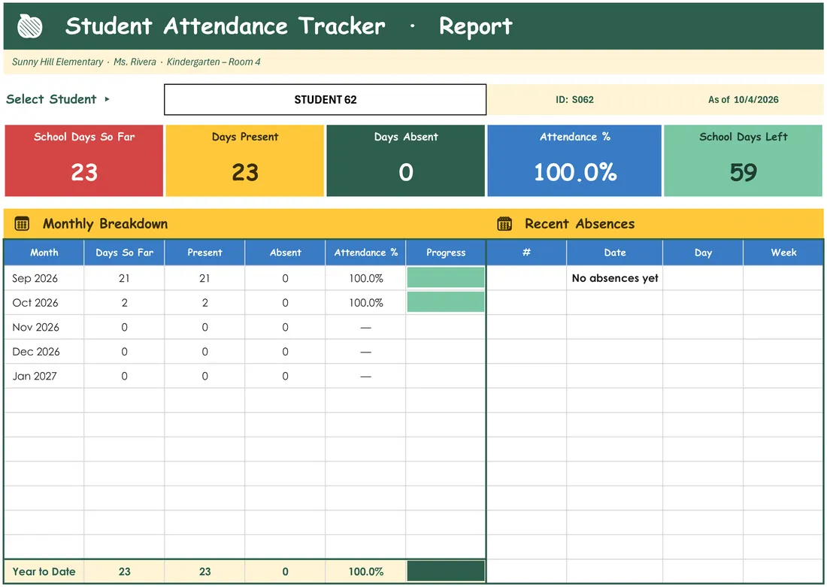The height and width of the screenshot is (587, 827).
Task: Select the Sep 2026 month cell
Action: [x=44, y=278]
